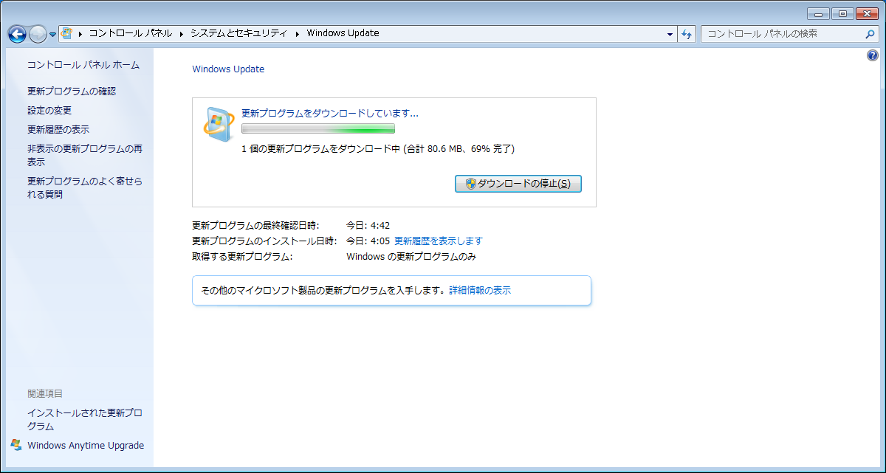Click the 関連項目 section label
886x473 pixels.
pyautogui.click(x=45, y=394)
